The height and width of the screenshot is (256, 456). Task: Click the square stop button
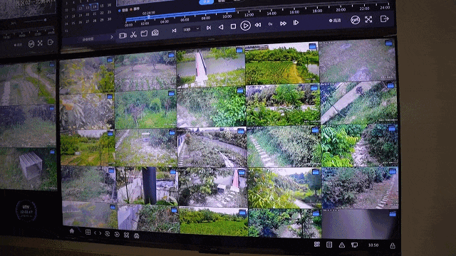coord(233,26)
